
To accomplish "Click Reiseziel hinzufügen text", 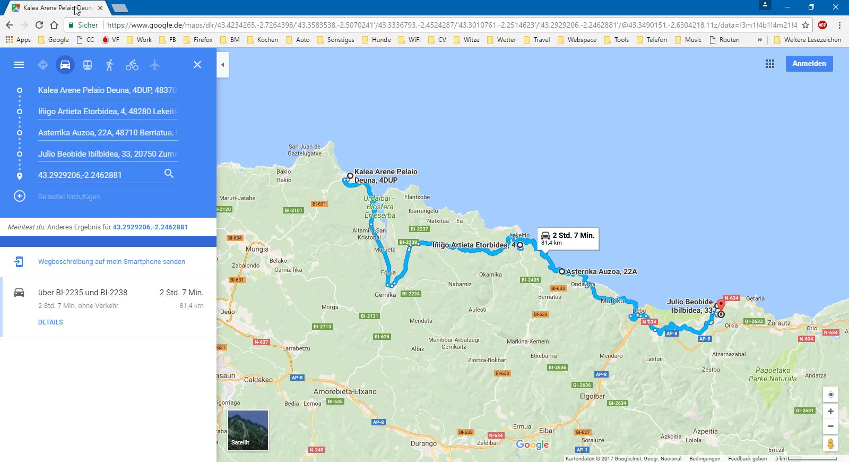I will 69,196.
